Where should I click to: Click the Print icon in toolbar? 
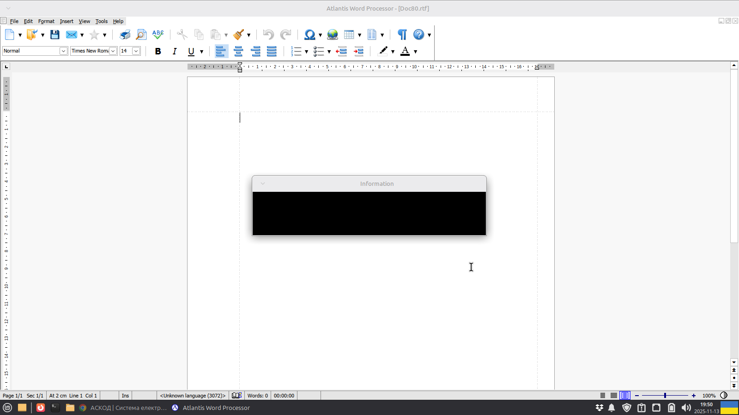(125, 35)
